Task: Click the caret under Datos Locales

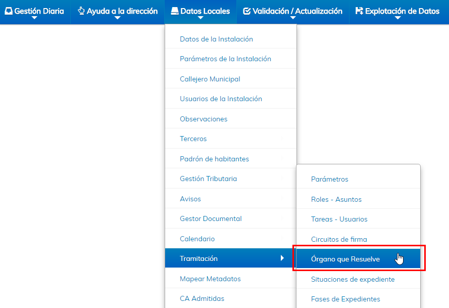Action: pos(201,18)
